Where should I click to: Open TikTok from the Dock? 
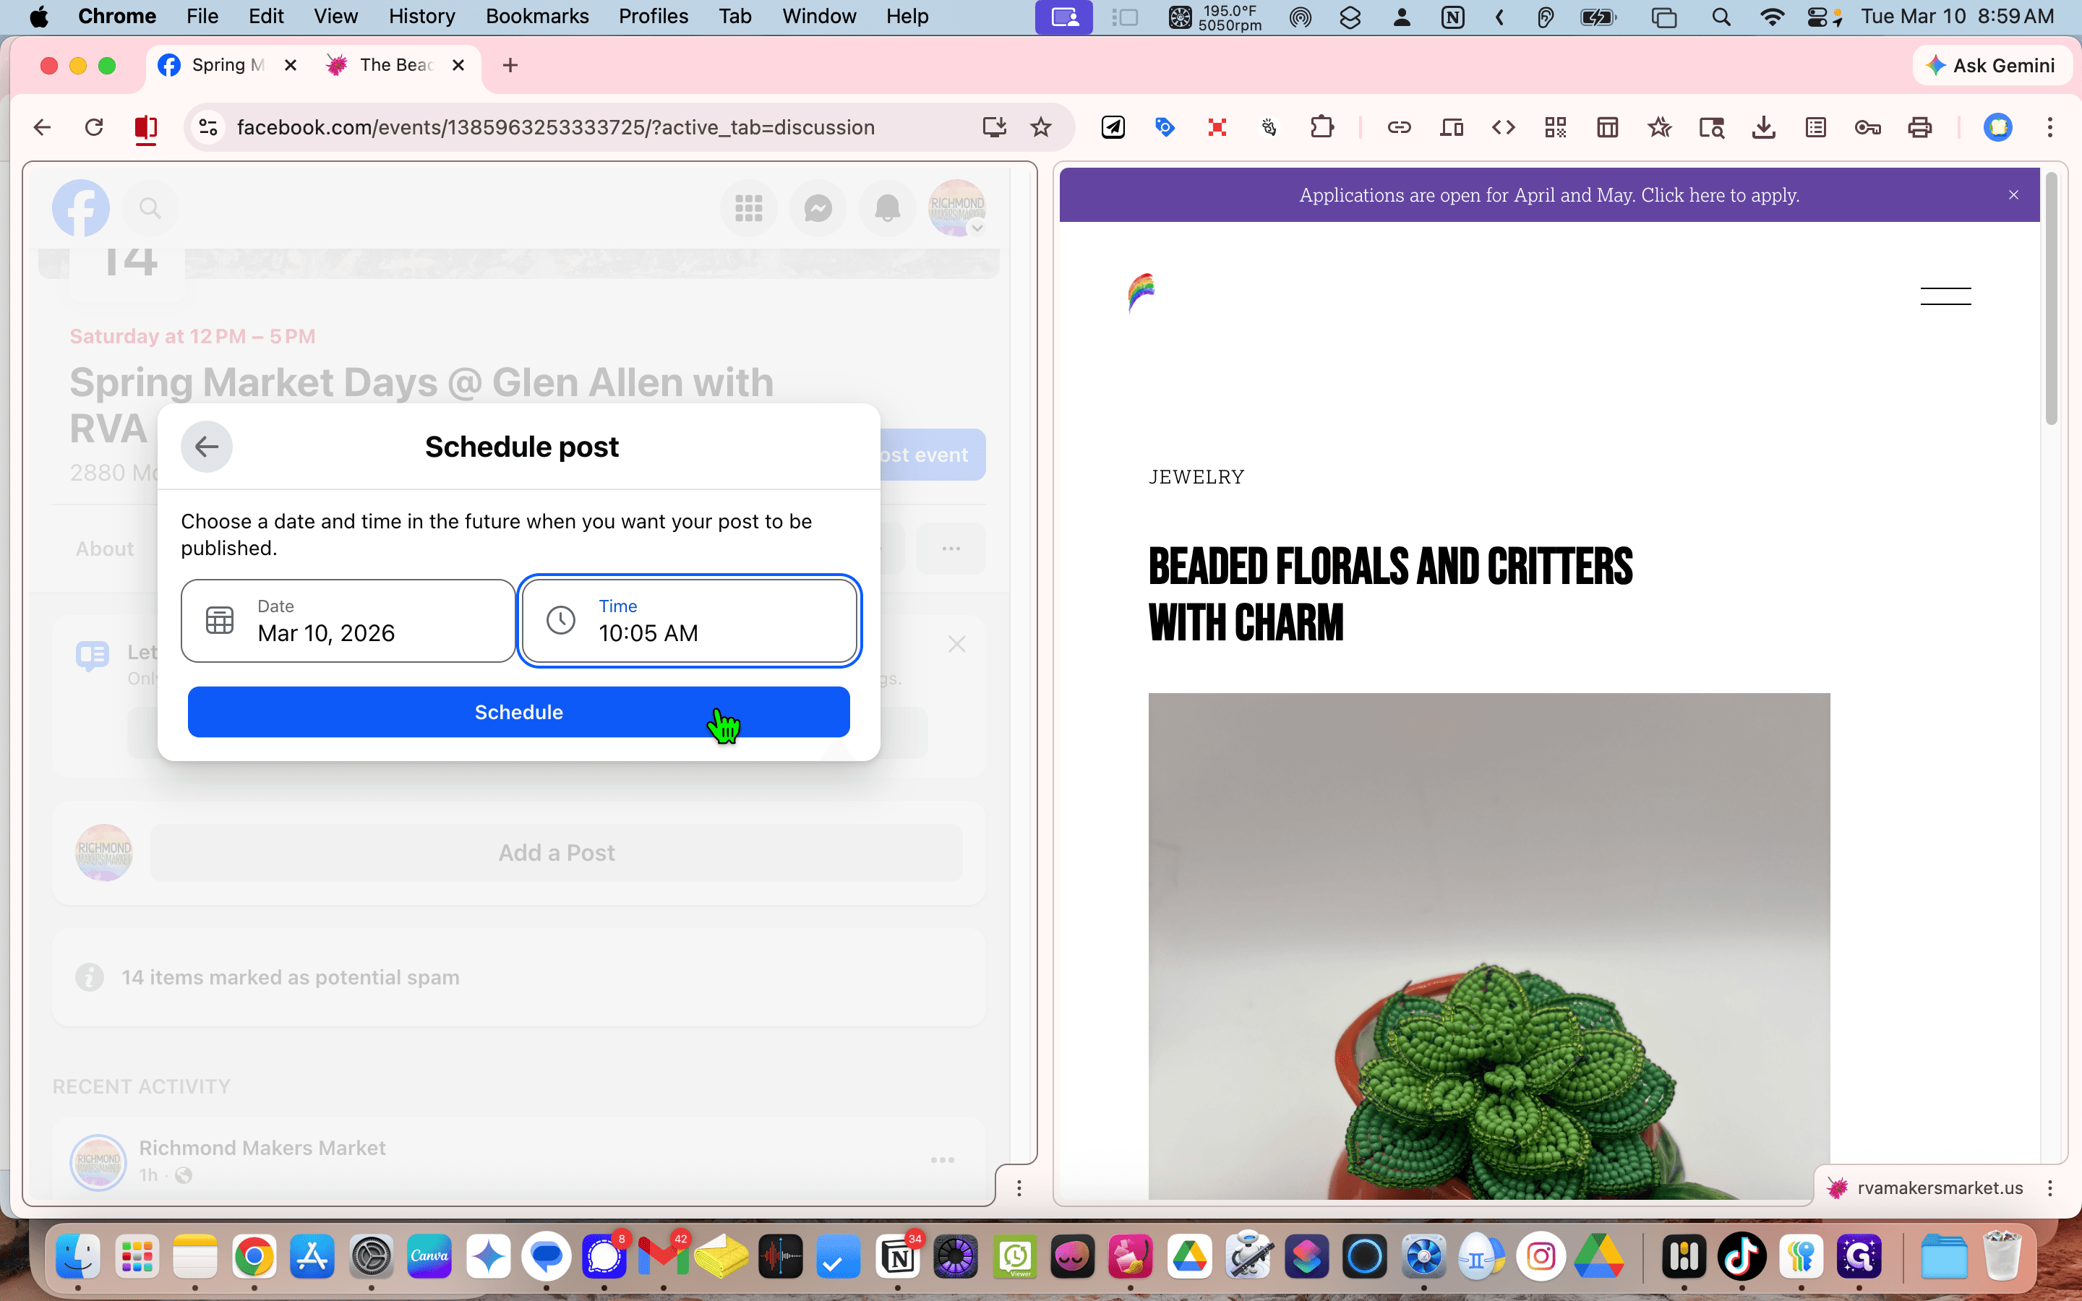(x=1742, y=1257)
